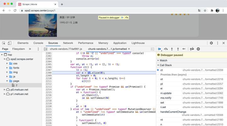Select the handleCurrentChange stack frame
The width and height of the screenshot is (227, 126).
pos(192,113)
